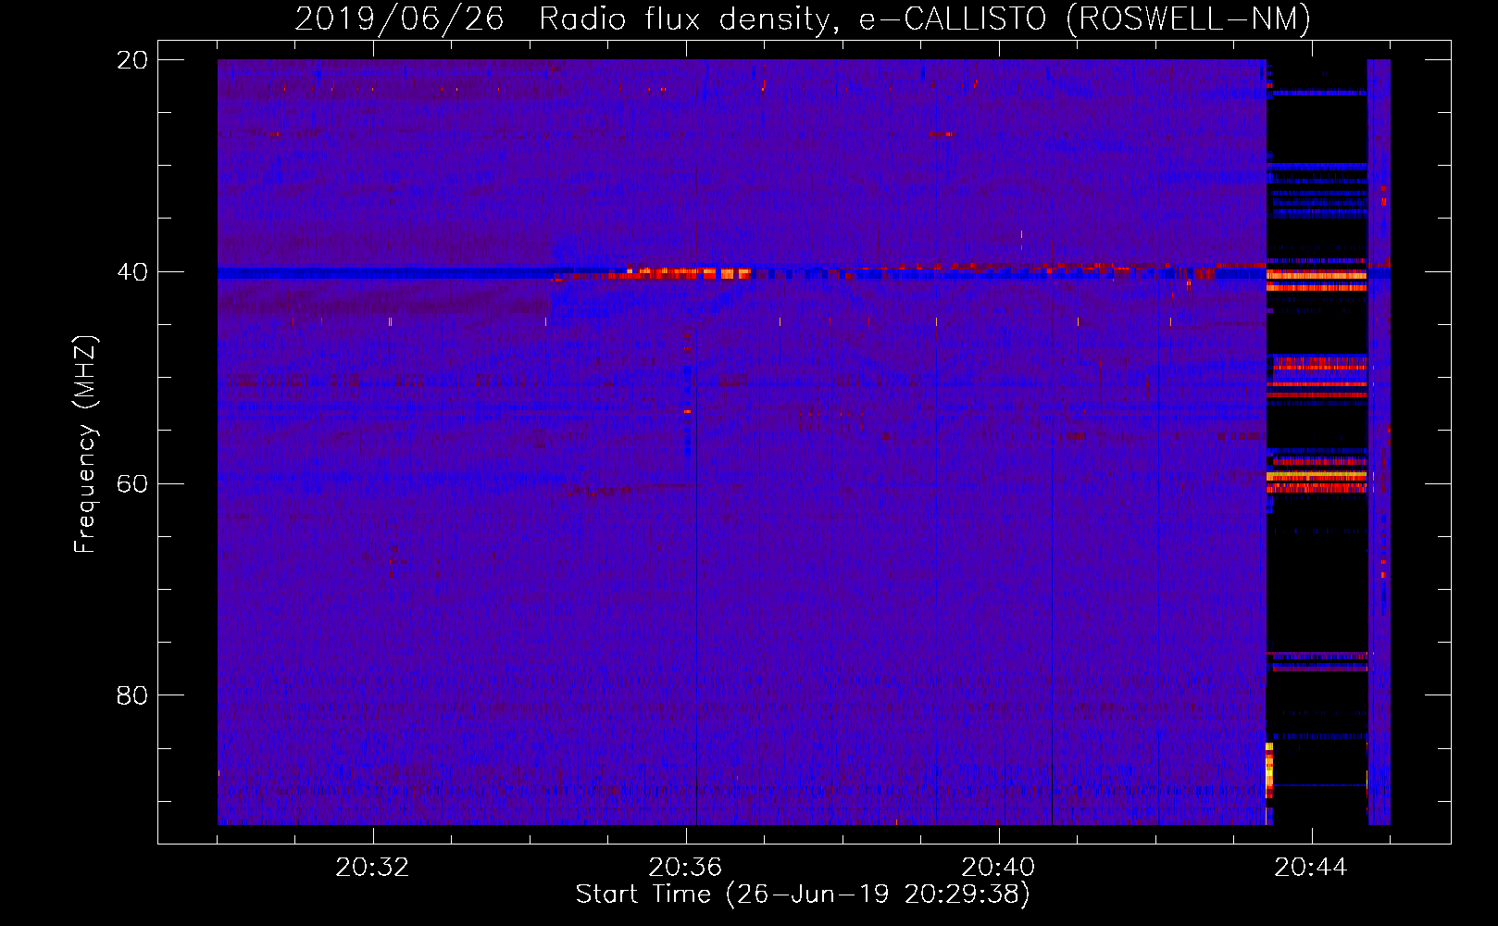Click the '80' frequency tick label

131,694
